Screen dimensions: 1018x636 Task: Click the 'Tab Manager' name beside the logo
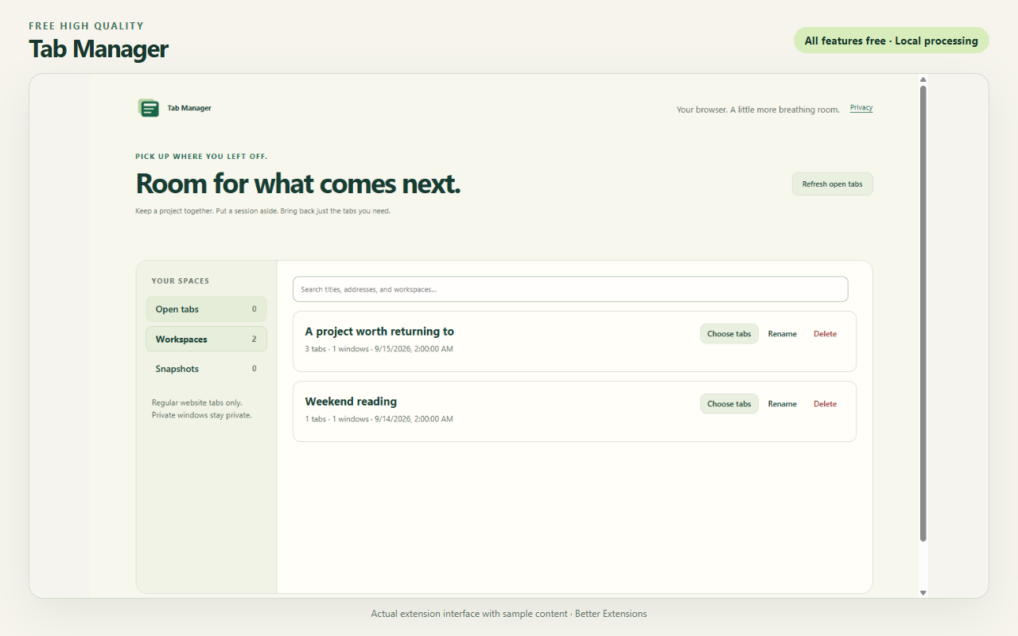189,108
